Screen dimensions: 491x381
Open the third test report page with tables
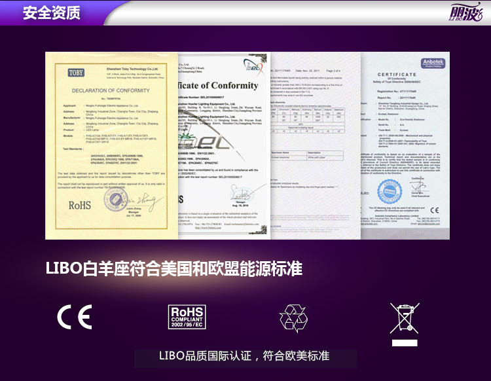pos(313,144)
